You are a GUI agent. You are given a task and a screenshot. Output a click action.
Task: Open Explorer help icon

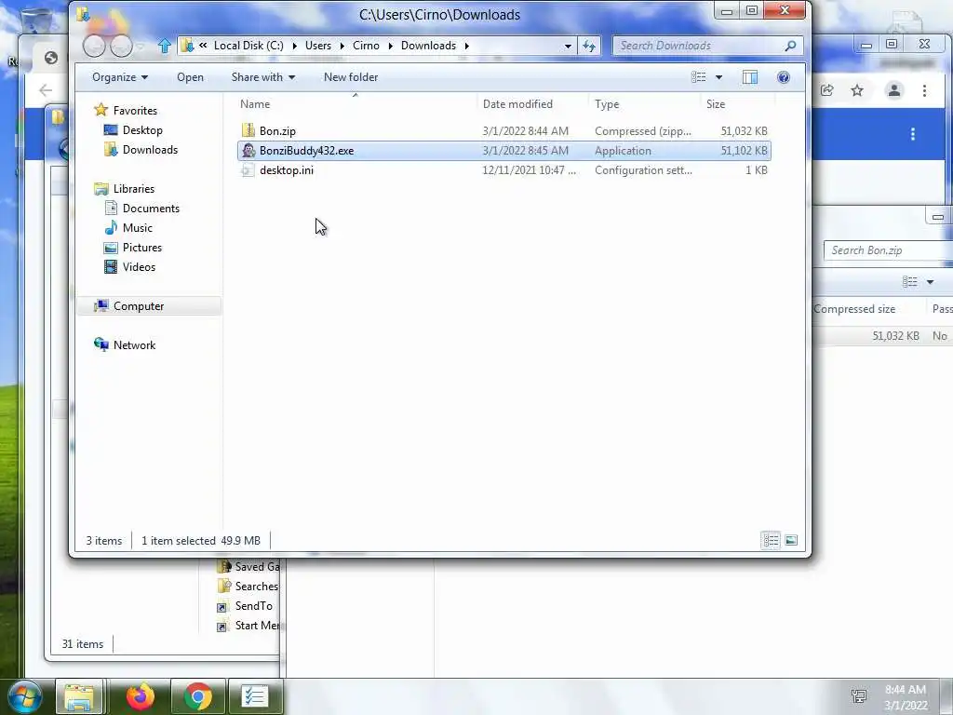pyautogui.click(x=784, y=77)
